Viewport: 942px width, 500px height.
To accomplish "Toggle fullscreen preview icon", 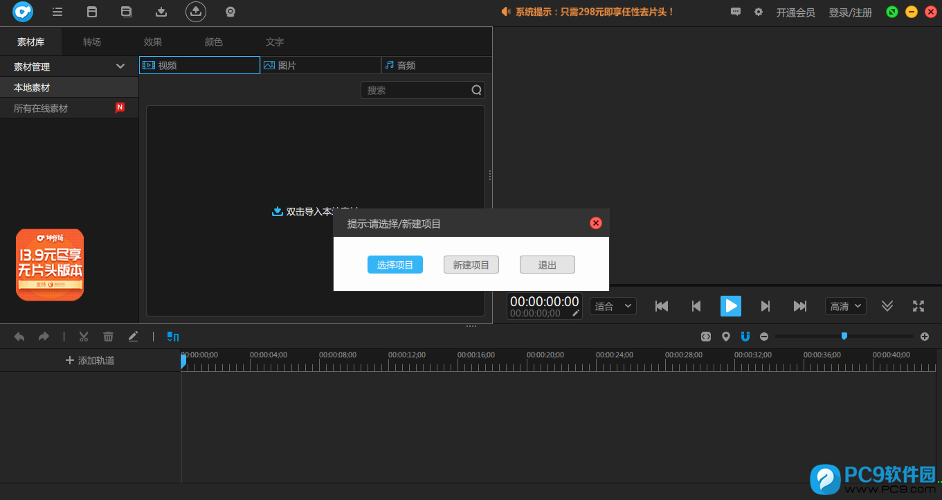I will [918, 306].
